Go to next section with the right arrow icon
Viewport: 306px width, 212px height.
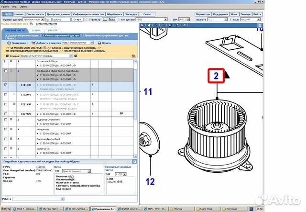[76, 56]
